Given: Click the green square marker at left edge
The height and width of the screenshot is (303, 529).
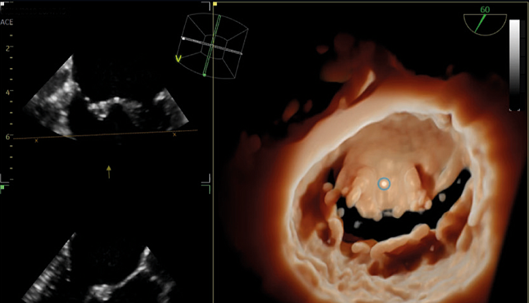Looking at the screenshot, I should click(3, 187).
